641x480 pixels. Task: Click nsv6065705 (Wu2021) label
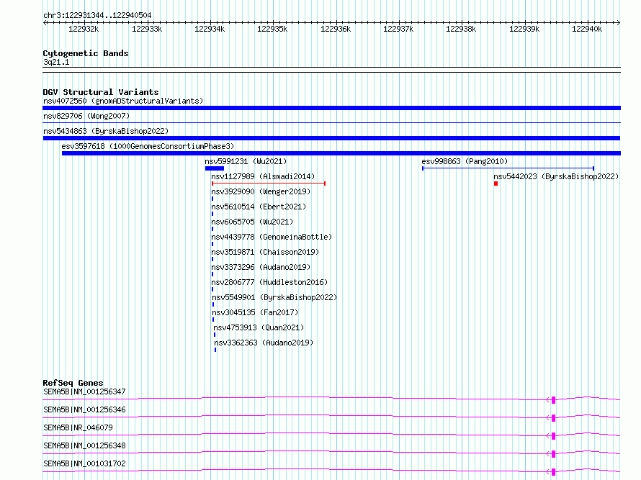[252, 222]
